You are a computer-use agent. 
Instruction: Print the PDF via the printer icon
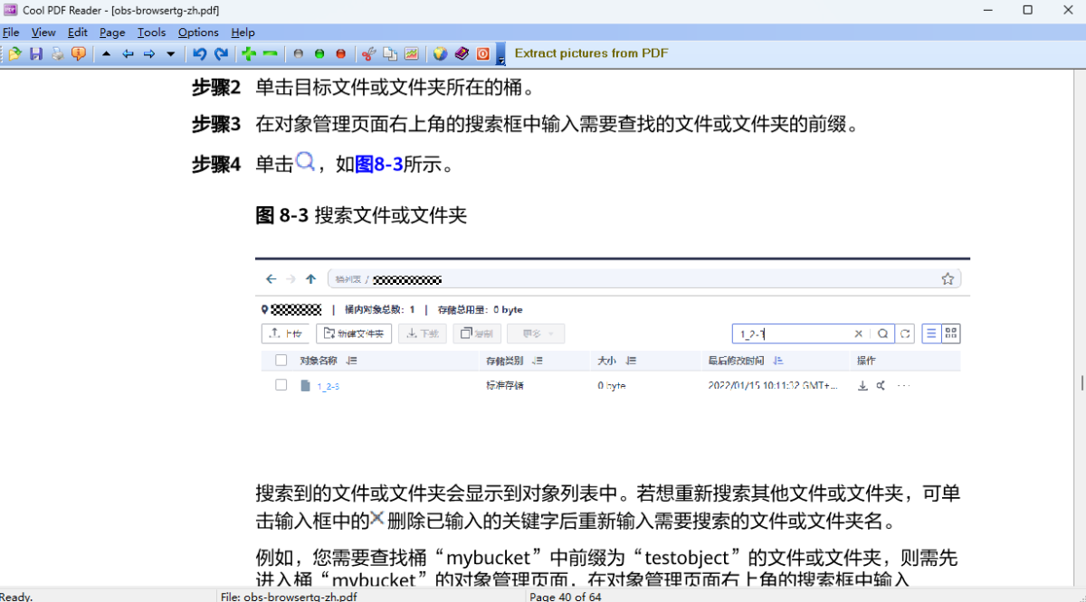tap(57, 53)
